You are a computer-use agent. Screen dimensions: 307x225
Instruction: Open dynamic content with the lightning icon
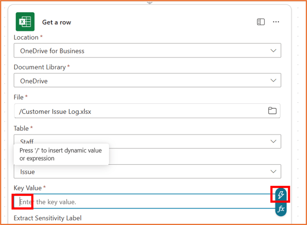tap(280, 194)
